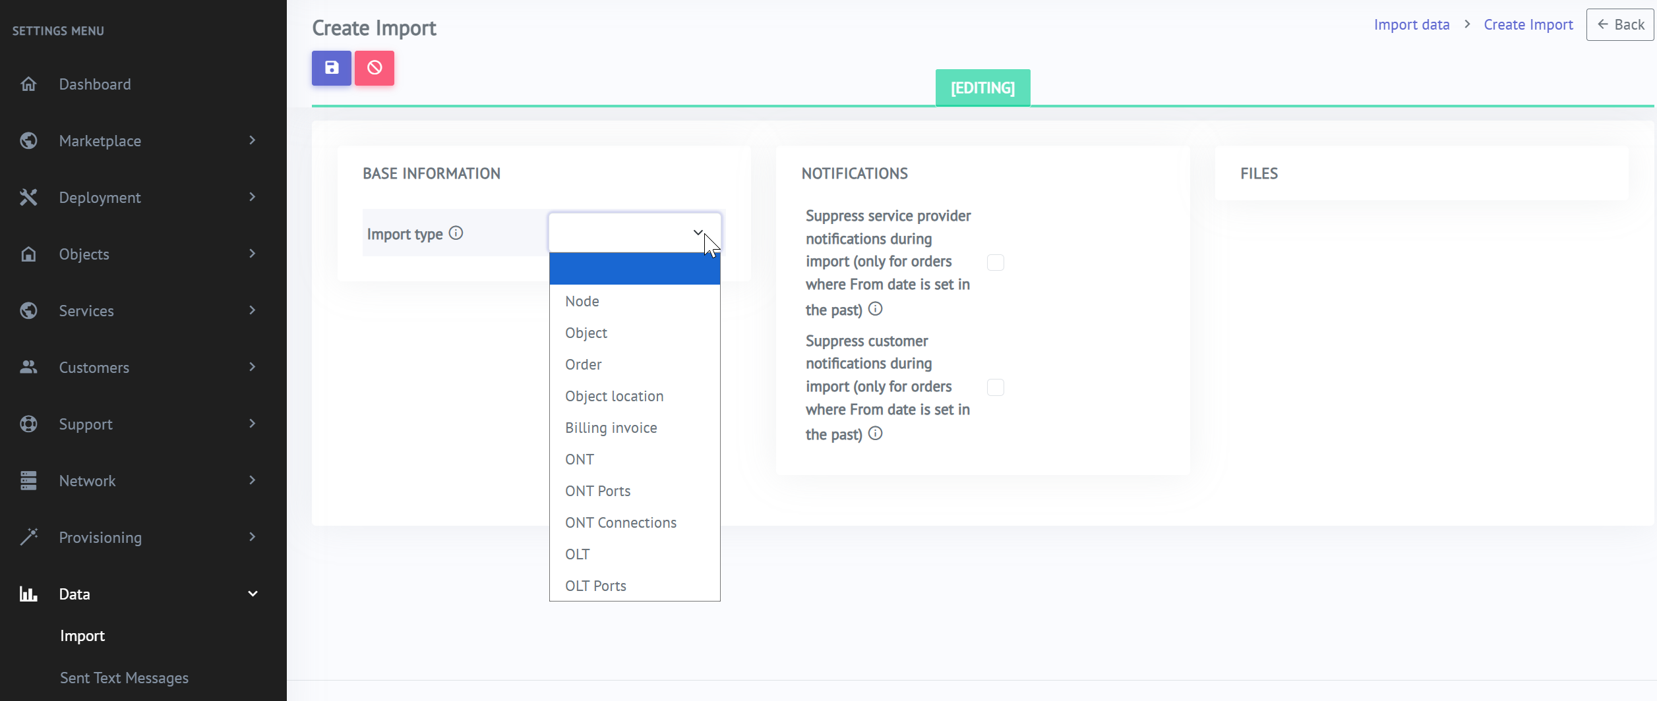
Task: Enable suppress service provider notifications checkbox
Action: 995,263
